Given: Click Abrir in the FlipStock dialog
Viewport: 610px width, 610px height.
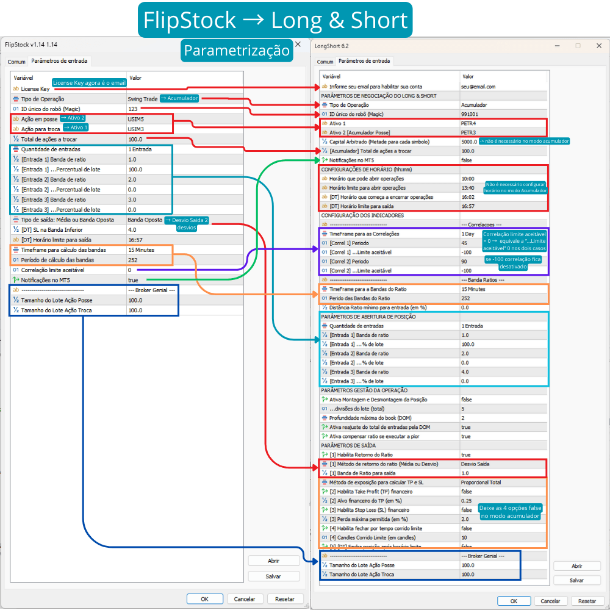Looking at the screenshot, I should click(x=273, y=561).
